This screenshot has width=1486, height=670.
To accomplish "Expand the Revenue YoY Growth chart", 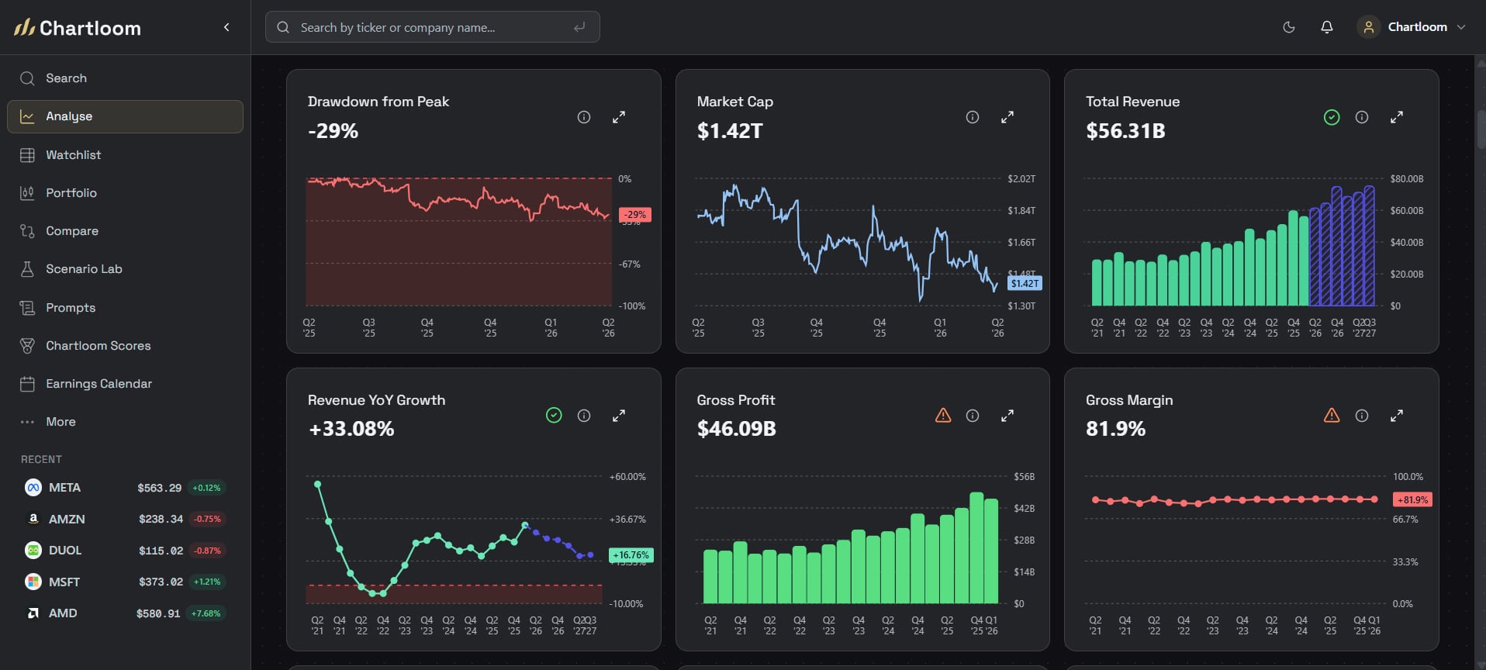I will click(619, 416).
